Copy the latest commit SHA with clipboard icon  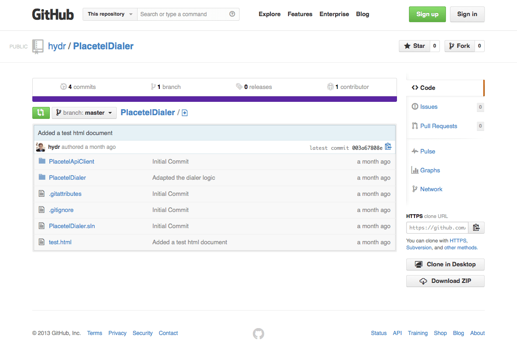pyautogui.click(x=388, y=147)
